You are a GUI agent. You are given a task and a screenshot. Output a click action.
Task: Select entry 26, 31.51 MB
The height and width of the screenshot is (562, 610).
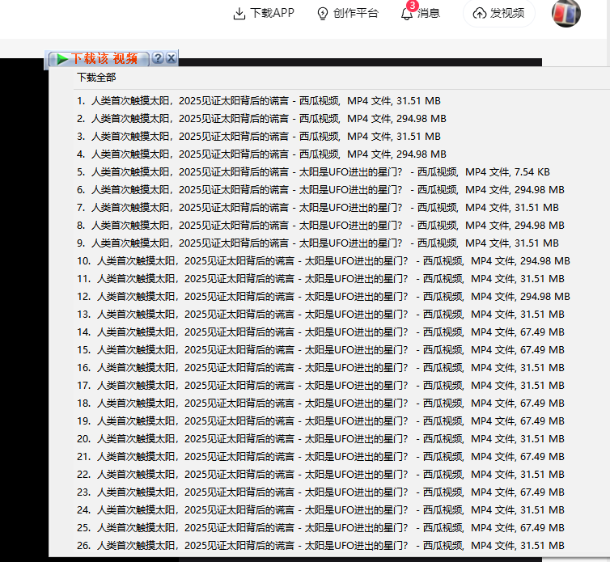pos(320,546)
